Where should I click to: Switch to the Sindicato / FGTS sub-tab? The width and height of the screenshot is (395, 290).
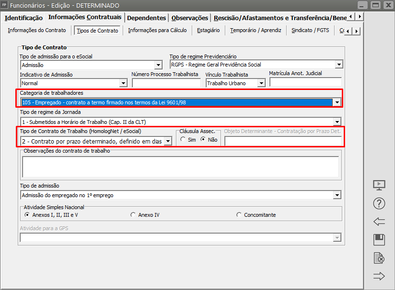tap(311, 30)
